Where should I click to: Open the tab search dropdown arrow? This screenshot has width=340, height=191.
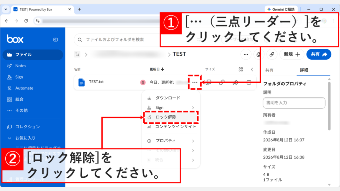(x=6, y=9)
